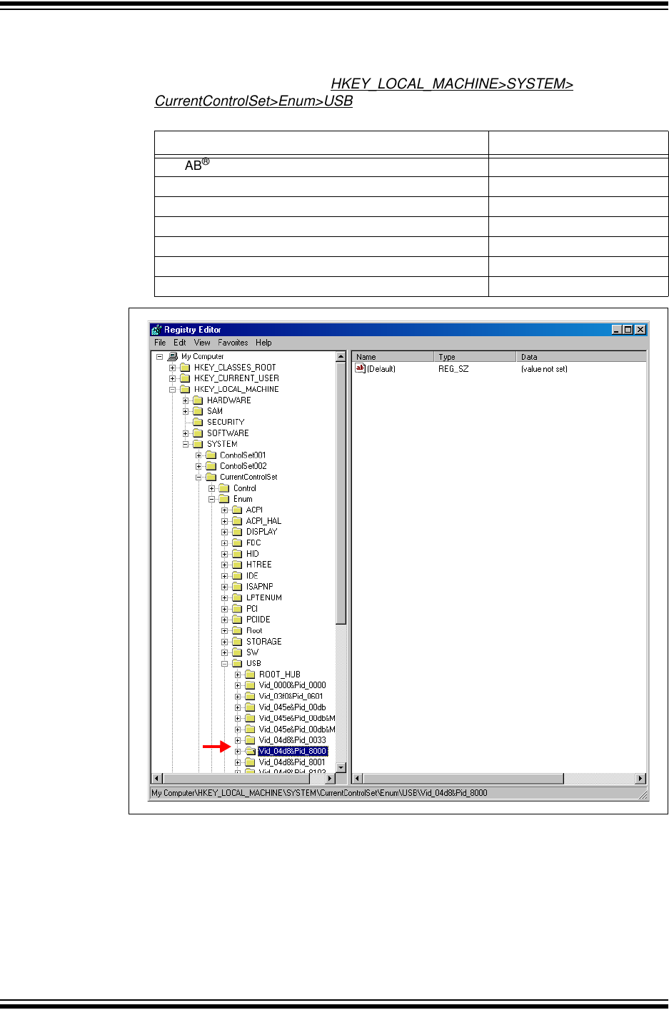Click the Registry Editor title bar icon
This screenshot has width=669, height=1020.
tap(156, 330)
